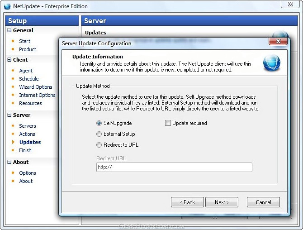Collapse the About section in Setup

tap(9, 162)
